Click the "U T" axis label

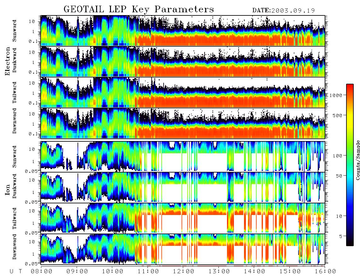(16, 271)
